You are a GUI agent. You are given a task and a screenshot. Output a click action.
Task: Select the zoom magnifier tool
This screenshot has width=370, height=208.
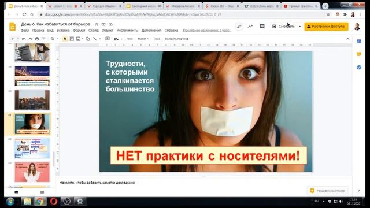[53, 39]
